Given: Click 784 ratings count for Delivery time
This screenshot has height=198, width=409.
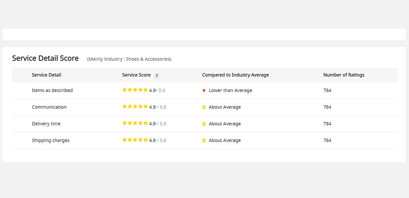Looking at the screenshot, I should tap(328, 124).
